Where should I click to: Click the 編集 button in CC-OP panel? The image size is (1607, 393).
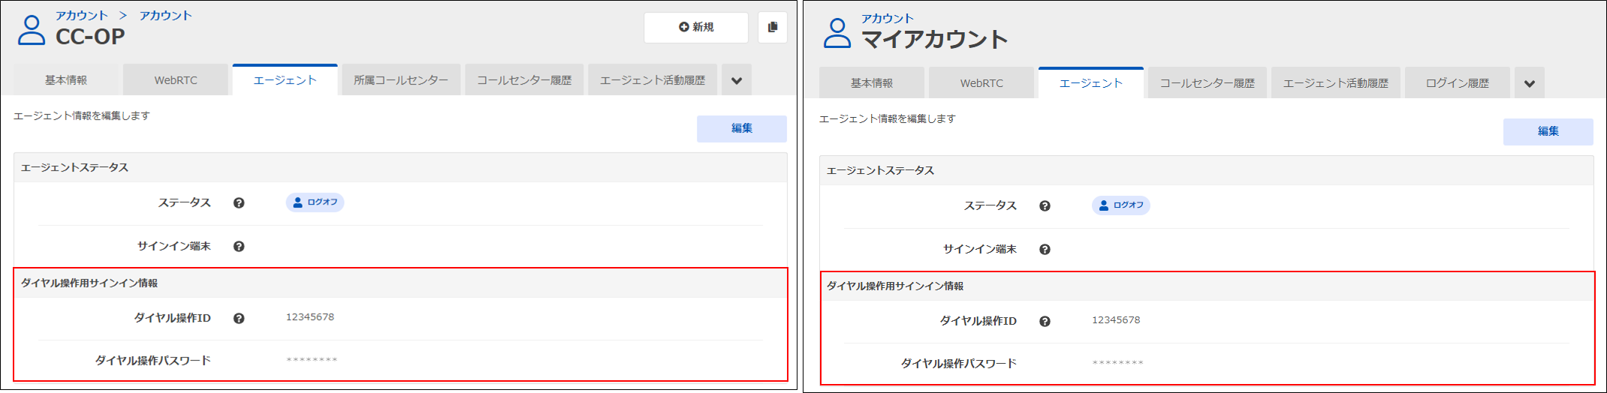click(x=741, y=129)
